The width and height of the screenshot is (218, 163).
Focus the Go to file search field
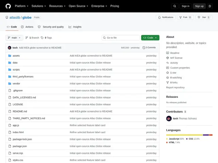pos(121,38)
